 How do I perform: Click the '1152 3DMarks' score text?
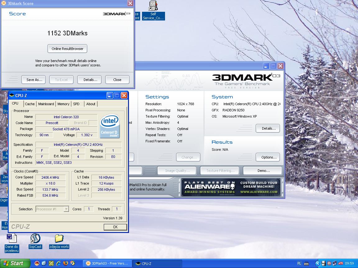[x=67, y=33]
